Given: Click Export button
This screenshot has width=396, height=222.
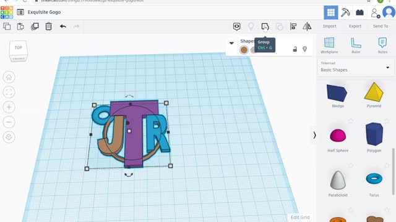Looking at the screenshot, I should [355, 26].
